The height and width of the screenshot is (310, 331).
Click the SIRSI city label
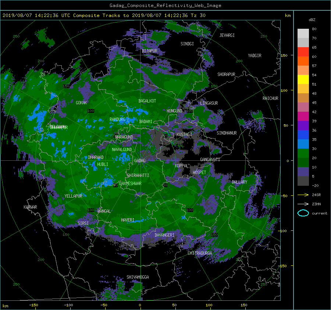coord(83,223)
